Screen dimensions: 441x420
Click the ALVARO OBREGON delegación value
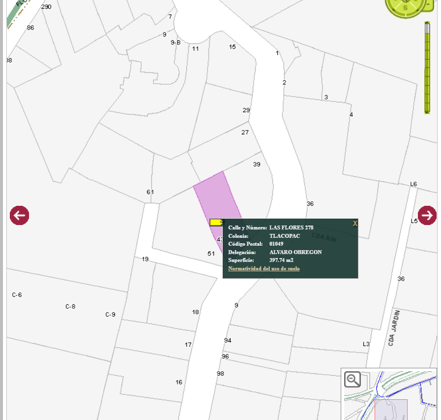click(295, 252)
